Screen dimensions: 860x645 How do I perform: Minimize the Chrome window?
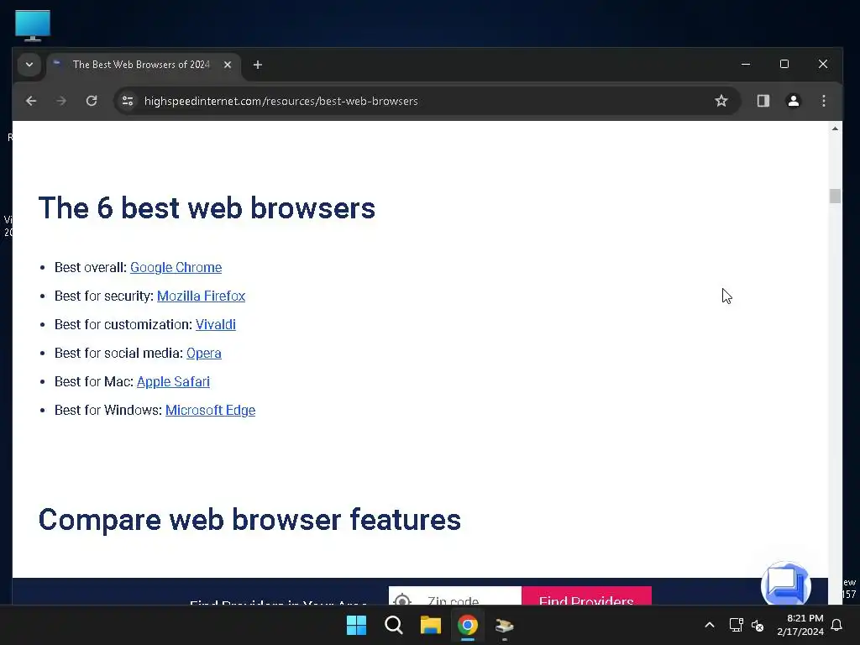point(746,64)
